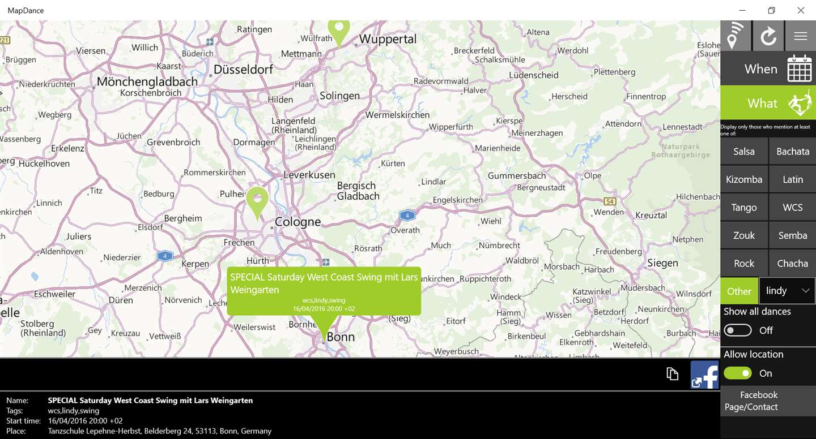Image resolution: width=816 pixels, height=439 pixels.
Task: Toggle the Semba dance filter
Action: click(x=793, y=235)
